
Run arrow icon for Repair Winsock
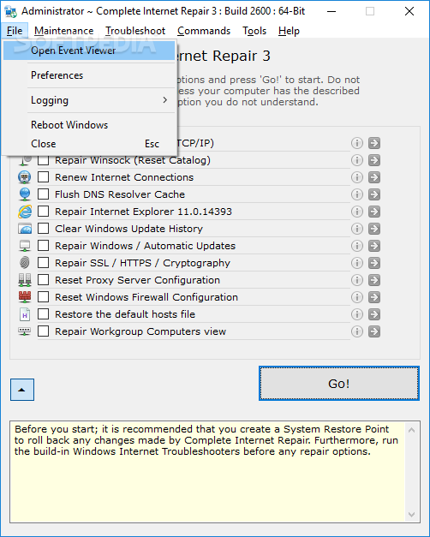[x=374, y=160]
